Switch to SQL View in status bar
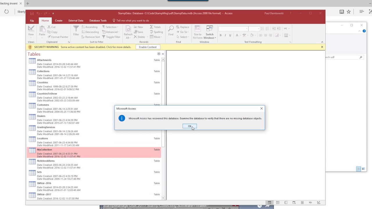 tap(310, 203)
